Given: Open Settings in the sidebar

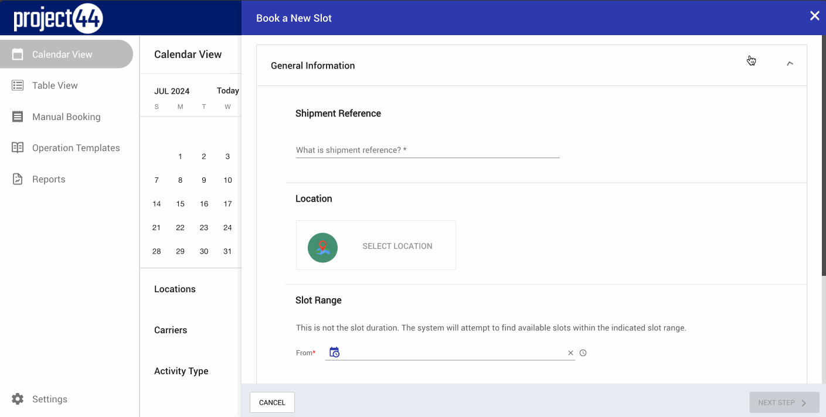Looking at the screenshot, I should [x=66, y=399].
